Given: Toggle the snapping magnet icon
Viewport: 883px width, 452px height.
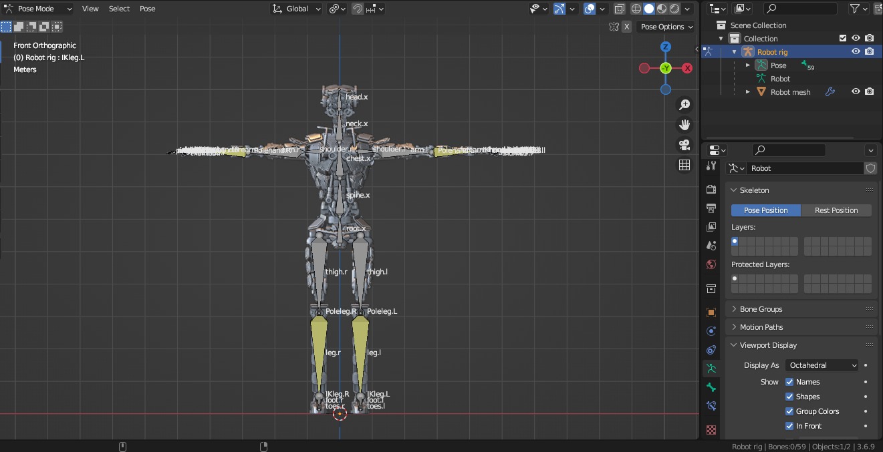Looking at the screenshot, I should click(358, 9).
